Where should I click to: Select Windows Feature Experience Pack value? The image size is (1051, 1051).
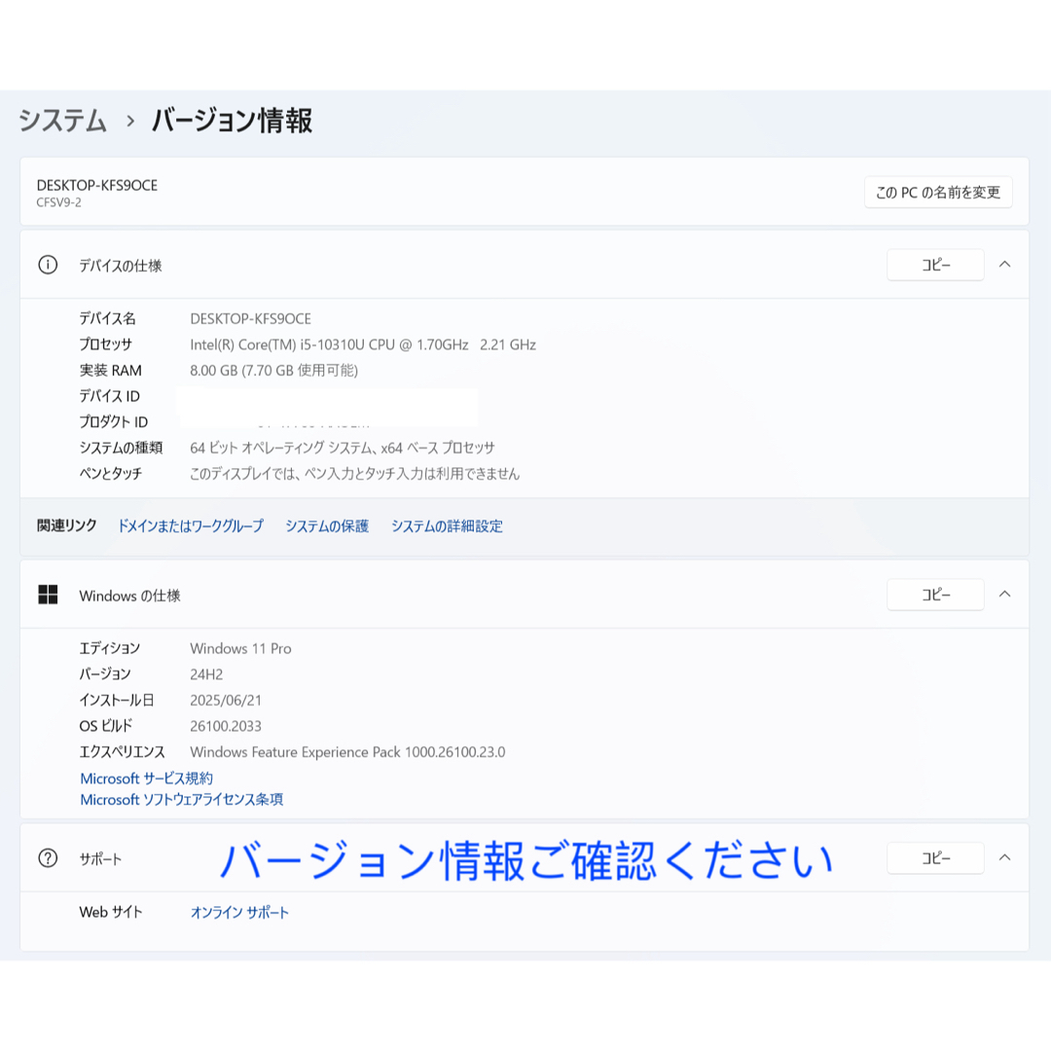coord(347,752)
